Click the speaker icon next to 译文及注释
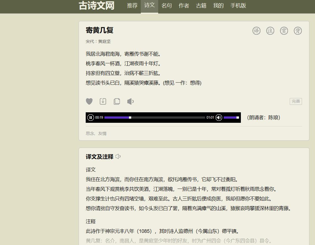The height and width of the screenshot is (245, 315). (x=118, y=156)
